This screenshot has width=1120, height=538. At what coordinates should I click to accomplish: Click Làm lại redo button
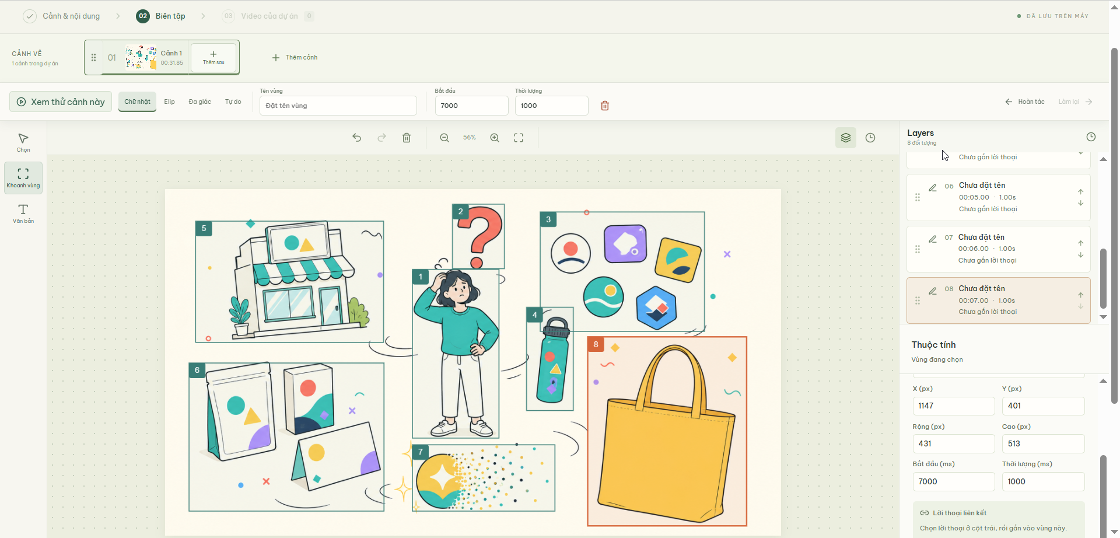coord(1076,102)
